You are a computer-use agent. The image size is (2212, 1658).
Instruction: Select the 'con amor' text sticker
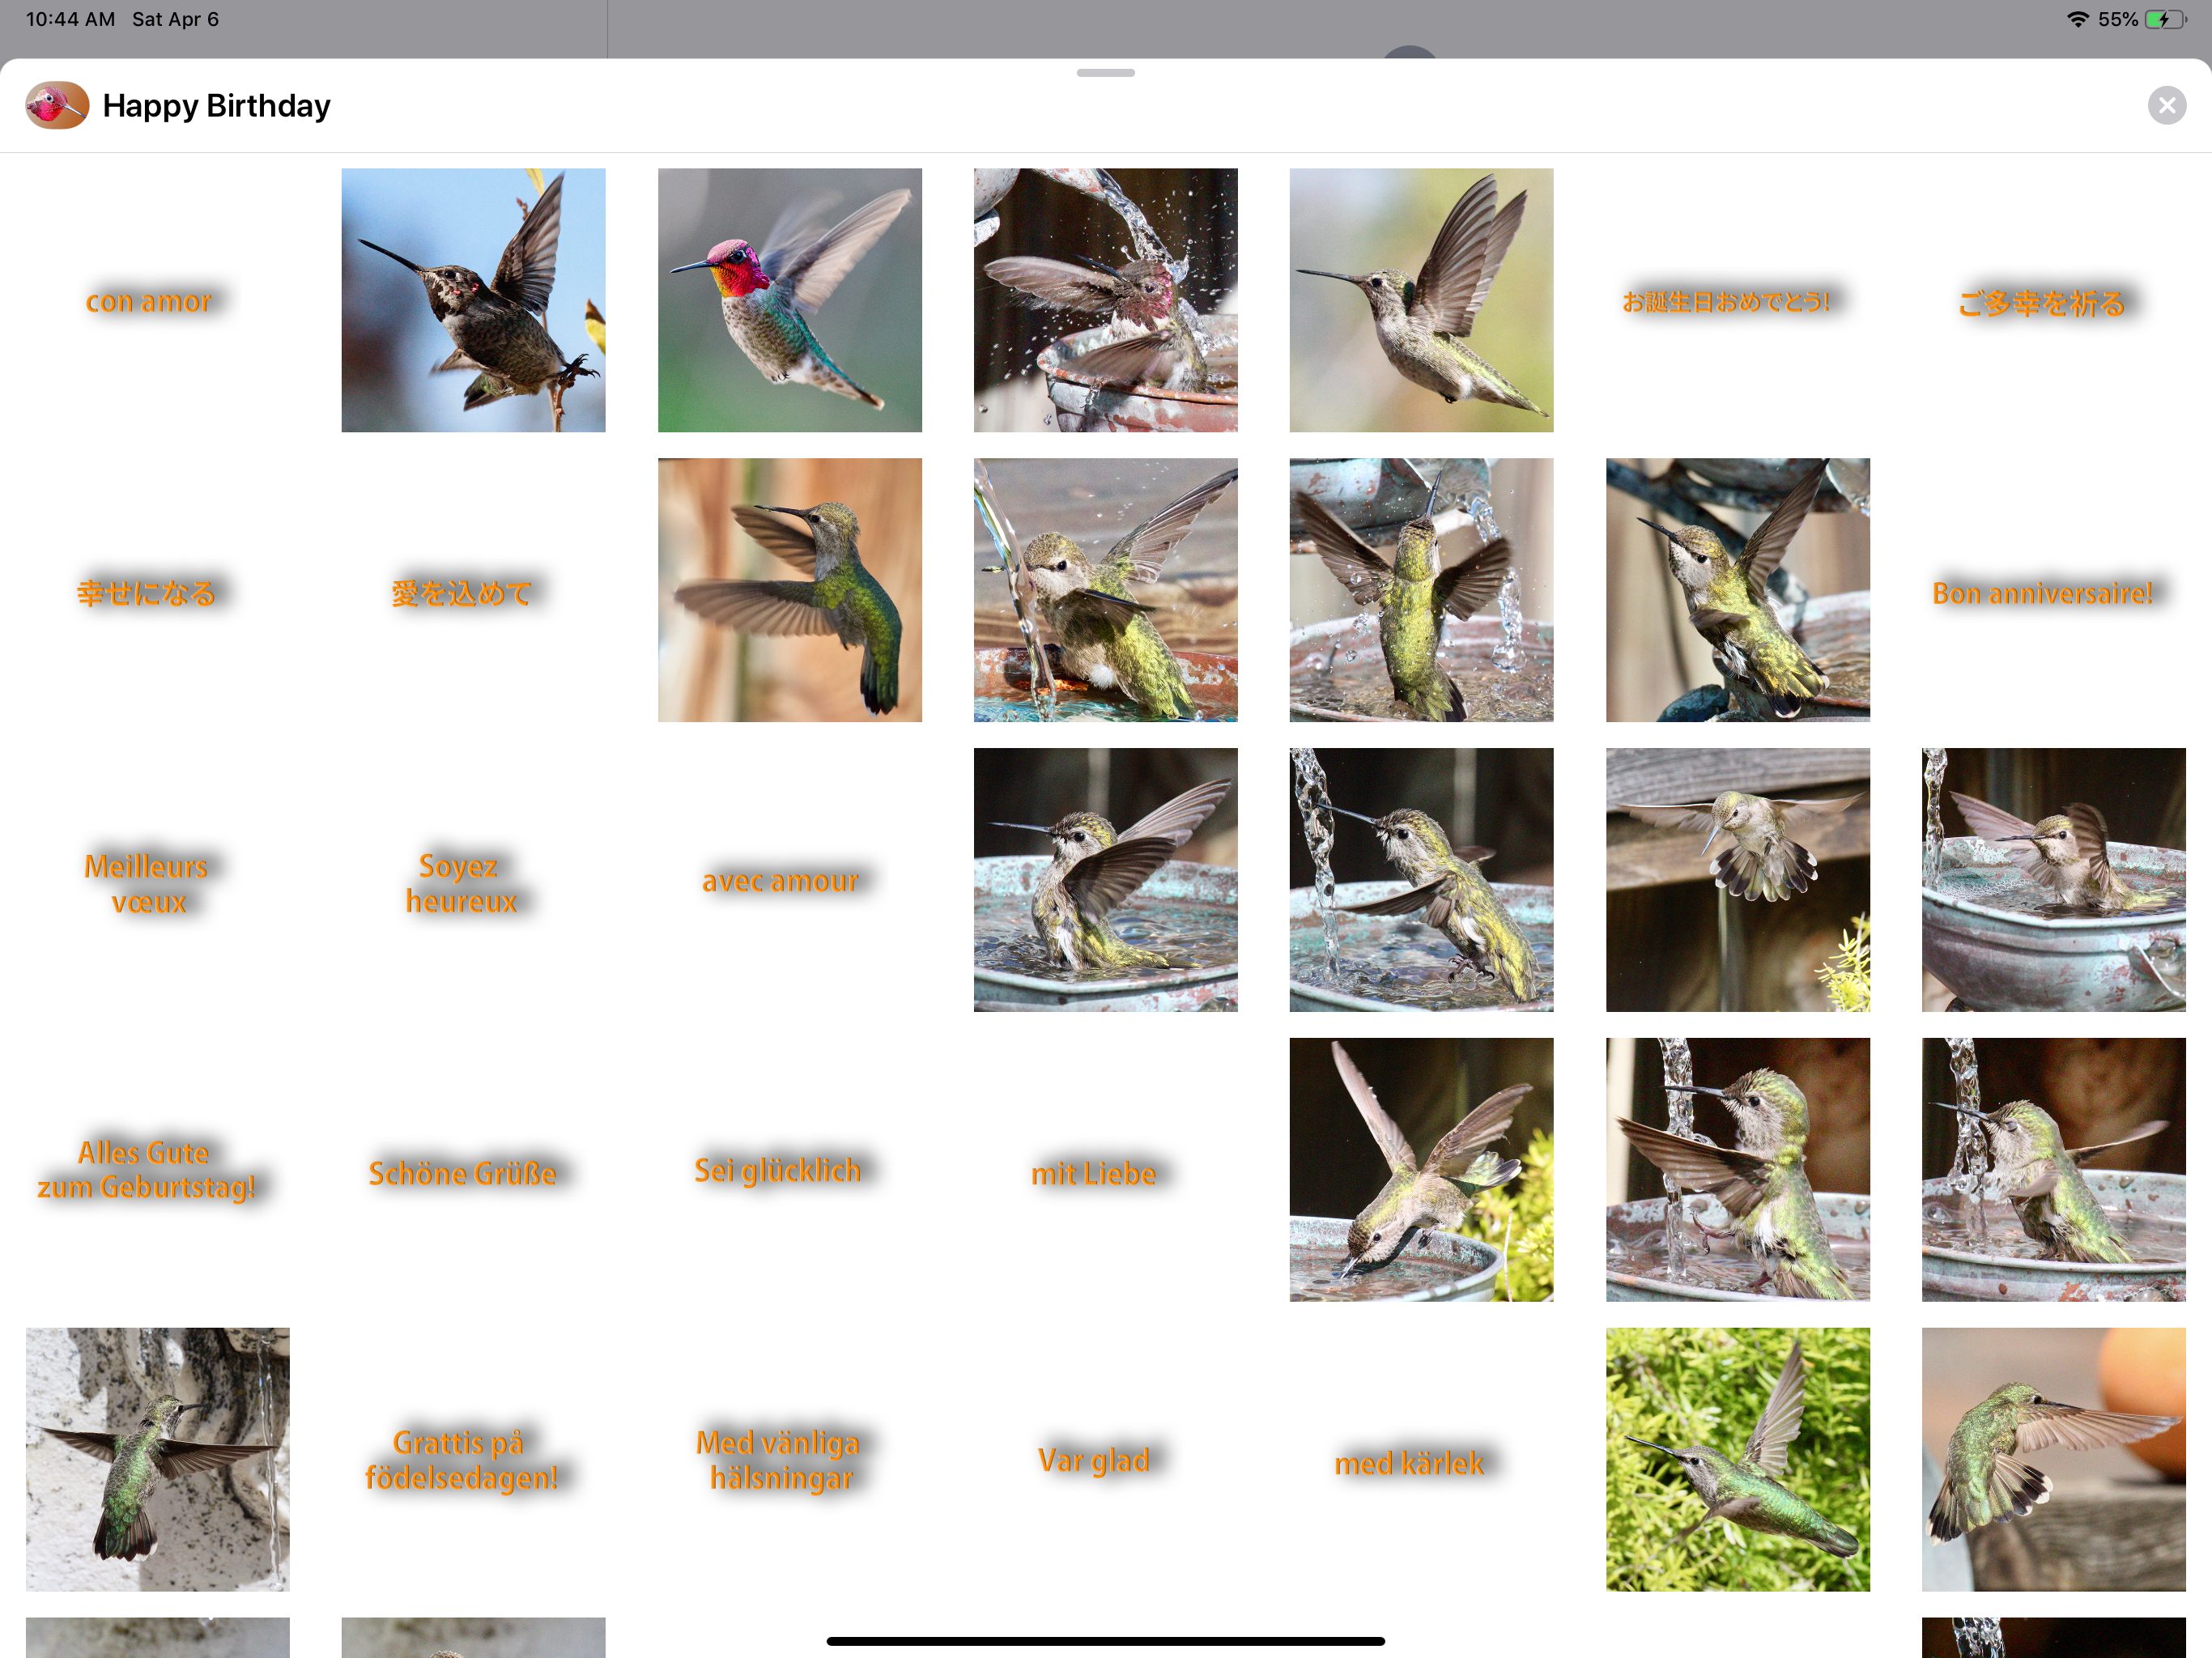click(149, 301)
